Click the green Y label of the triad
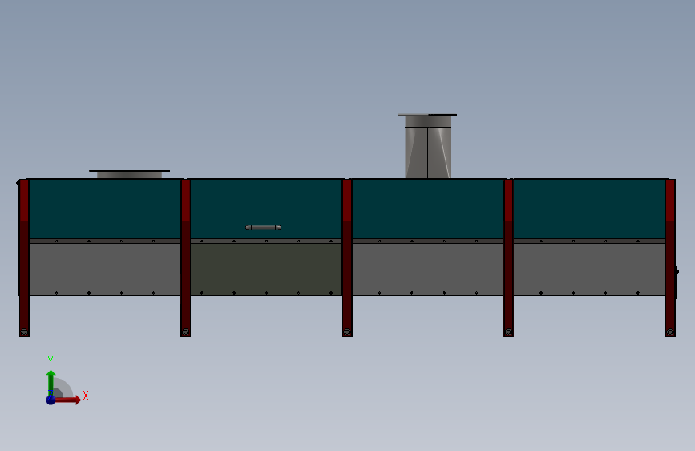Screen dimensions: 695x451 [x=51, y=361]
